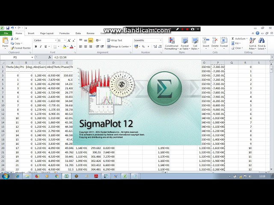Apply middle vertical alignment
The image size is (274, 205).
86,41
